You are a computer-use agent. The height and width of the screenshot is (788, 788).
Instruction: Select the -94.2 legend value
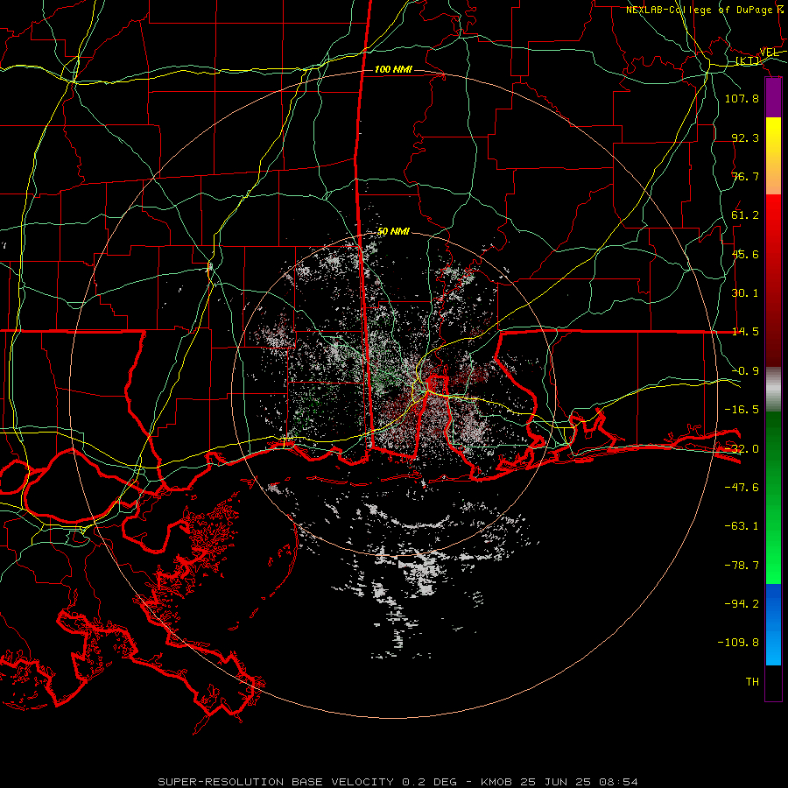[x=742, y=604]
